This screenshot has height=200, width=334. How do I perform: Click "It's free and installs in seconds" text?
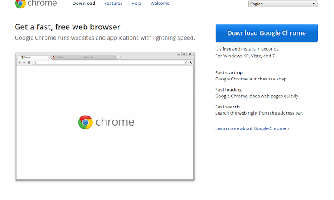(247, 49)
